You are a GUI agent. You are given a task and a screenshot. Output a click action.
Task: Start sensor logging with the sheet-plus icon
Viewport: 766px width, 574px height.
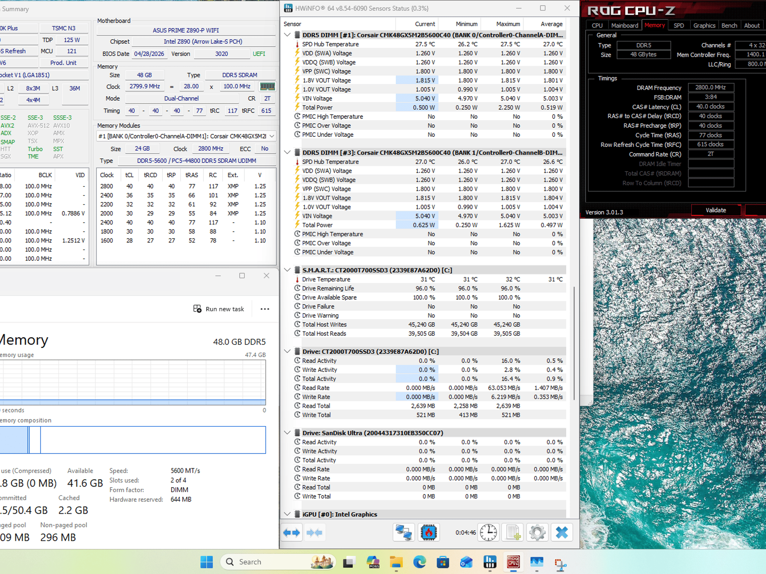[513, 533]
